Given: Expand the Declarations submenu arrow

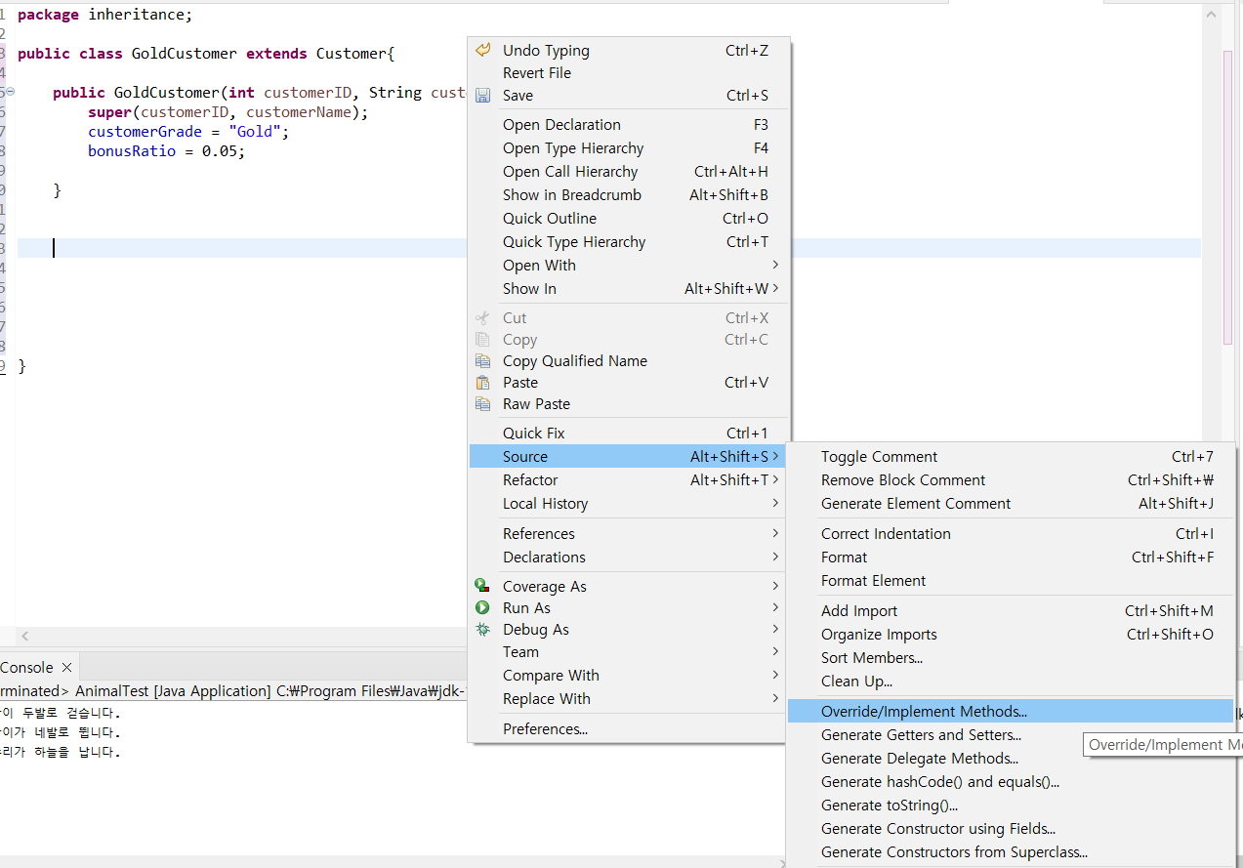Looking at the screenshot, I should 775,558.
